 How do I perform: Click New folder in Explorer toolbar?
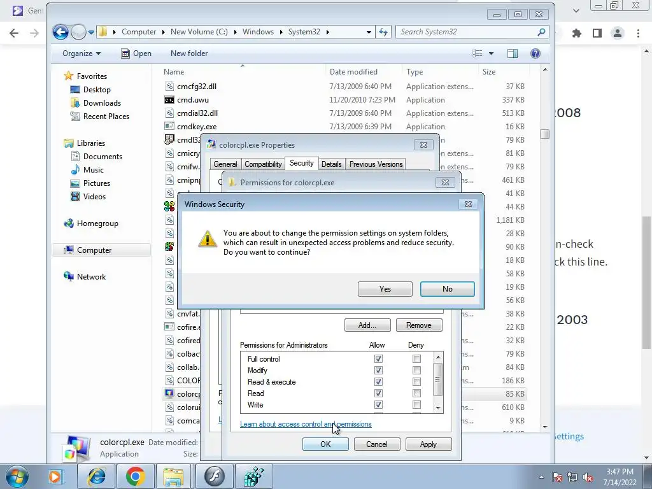click(189, 53)
